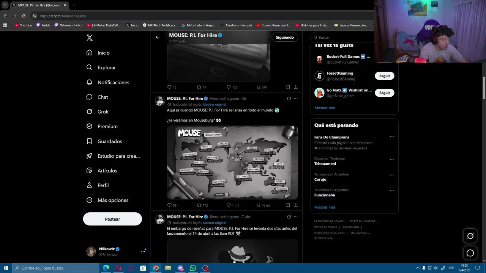Follow Go Nutz with Seguir
The image size is (486, 273).
[x=385, y=93]
